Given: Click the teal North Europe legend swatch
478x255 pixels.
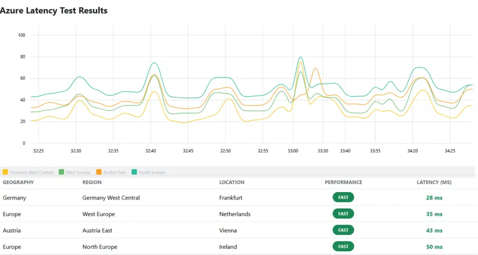Looking at the screenshot, I should click(x=134, y=172).
